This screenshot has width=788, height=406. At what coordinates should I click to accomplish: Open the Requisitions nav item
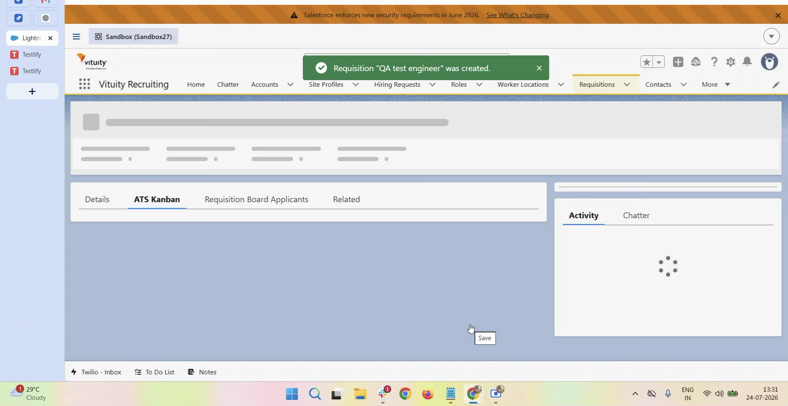[597, 85]
